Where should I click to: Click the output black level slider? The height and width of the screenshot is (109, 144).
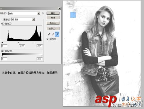pos(2,56)
